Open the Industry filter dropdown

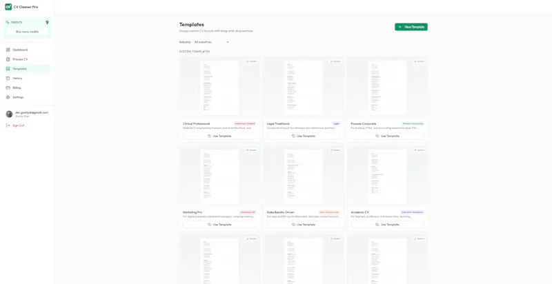point(212,42)
